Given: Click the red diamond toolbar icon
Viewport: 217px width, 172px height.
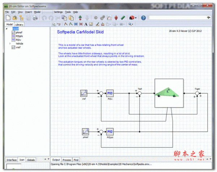Looking at the screenshot, I should pyautogui.click(x=116, y=18).
